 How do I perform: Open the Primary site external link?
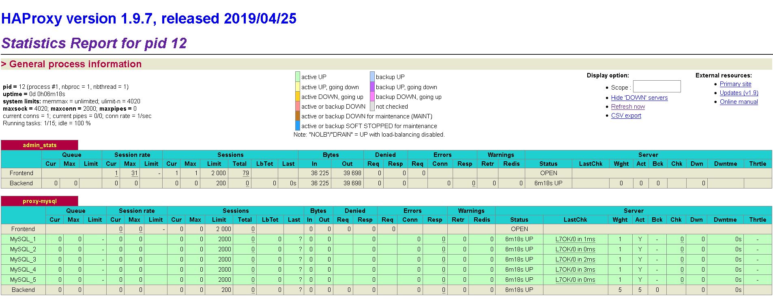(735, 84)
